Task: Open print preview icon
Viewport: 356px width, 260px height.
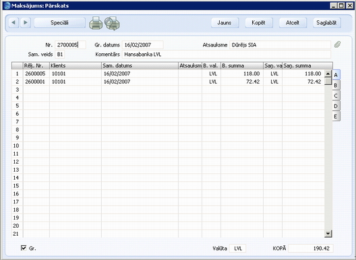Action: click(112, 24)
